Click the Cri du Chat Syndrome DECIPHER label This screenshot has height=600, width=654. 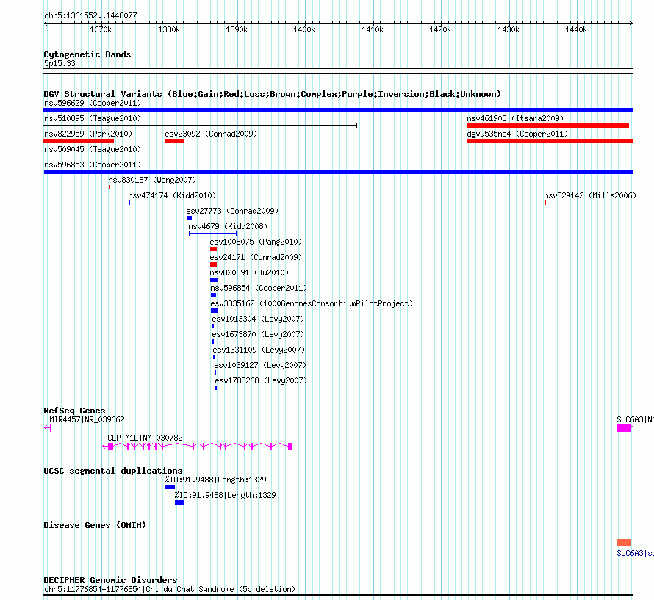coord(170,589)
